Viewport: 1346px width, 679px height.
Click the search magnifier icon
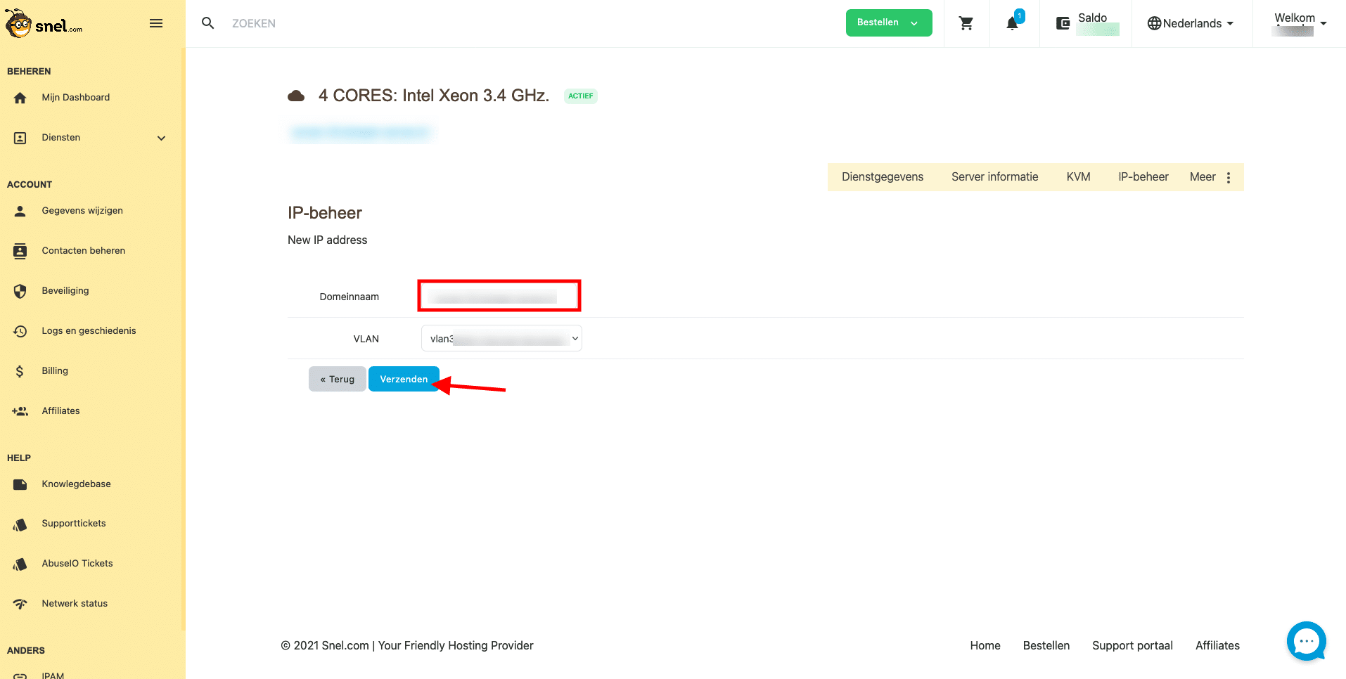207,23
